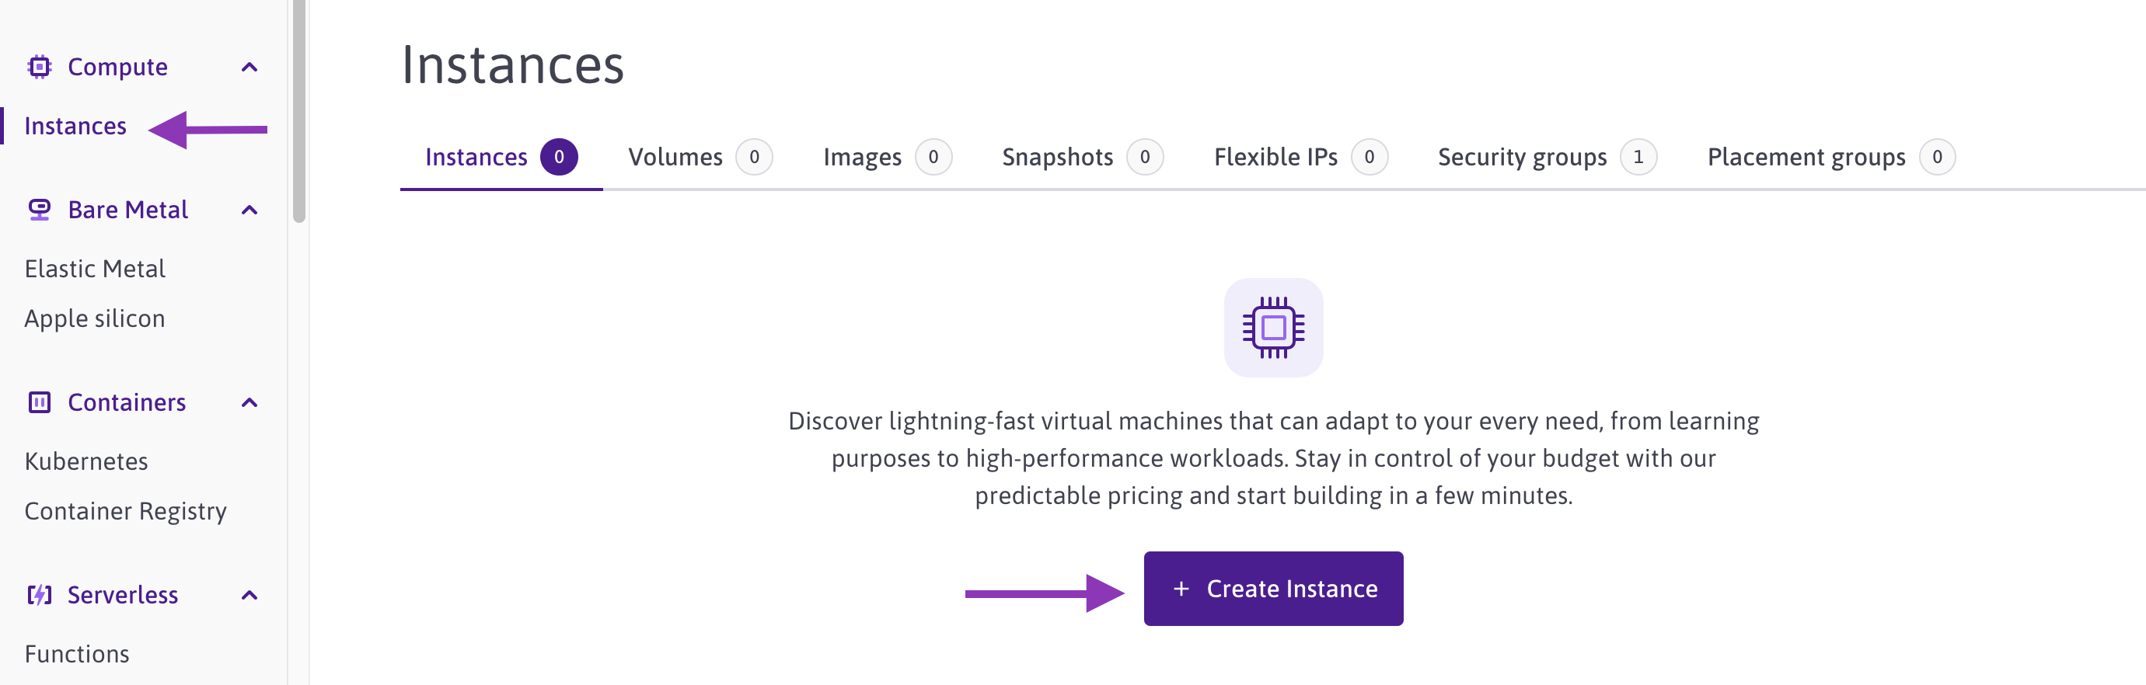Image resolution: width=2146 pixels, height=685 pixels.
Task: Navigate to Kubernetes in sidebar
Action: pos(85,461)
